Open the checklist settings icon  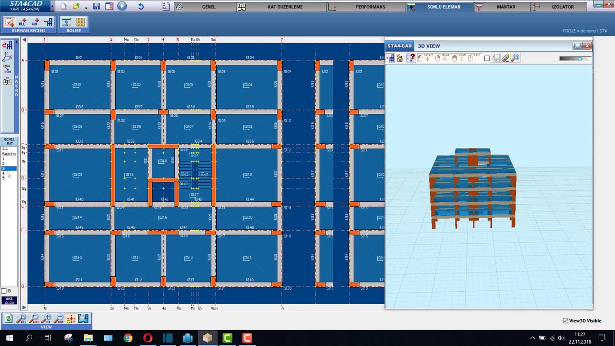(109, 7)
